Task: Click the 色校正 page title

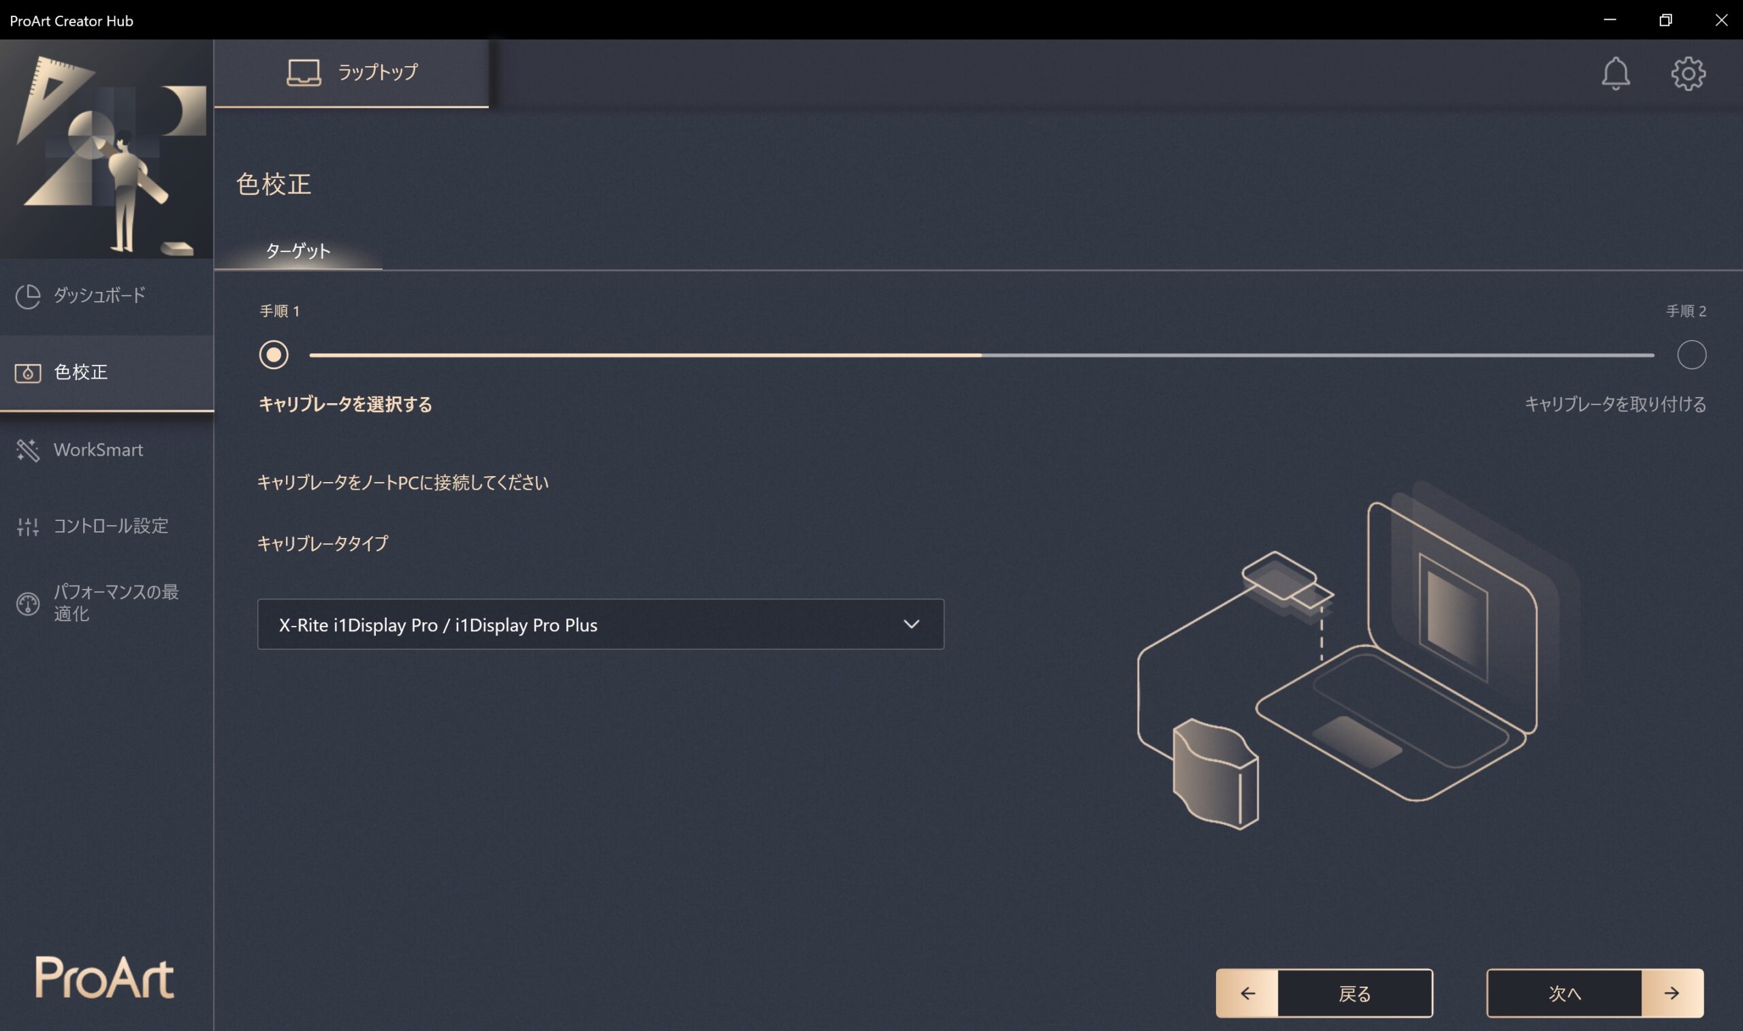Action: coord(274,184)
